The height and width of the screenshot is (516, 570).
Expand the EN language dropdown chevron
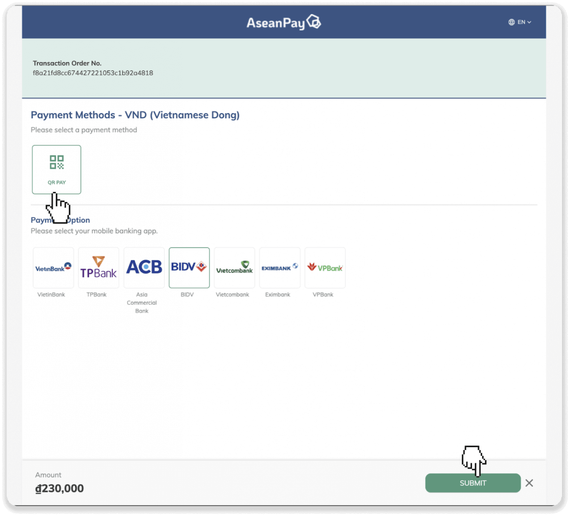click(529, 22)
